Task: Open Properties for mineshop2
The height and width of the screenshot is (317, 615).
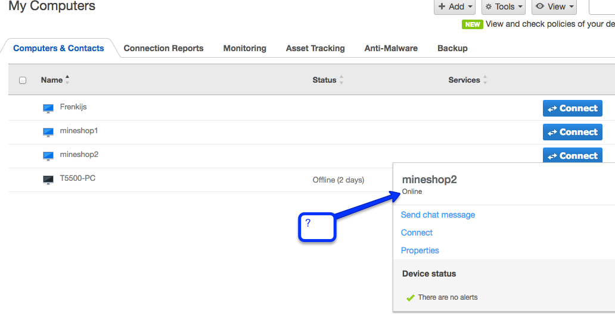Action: tap(420, 250)
